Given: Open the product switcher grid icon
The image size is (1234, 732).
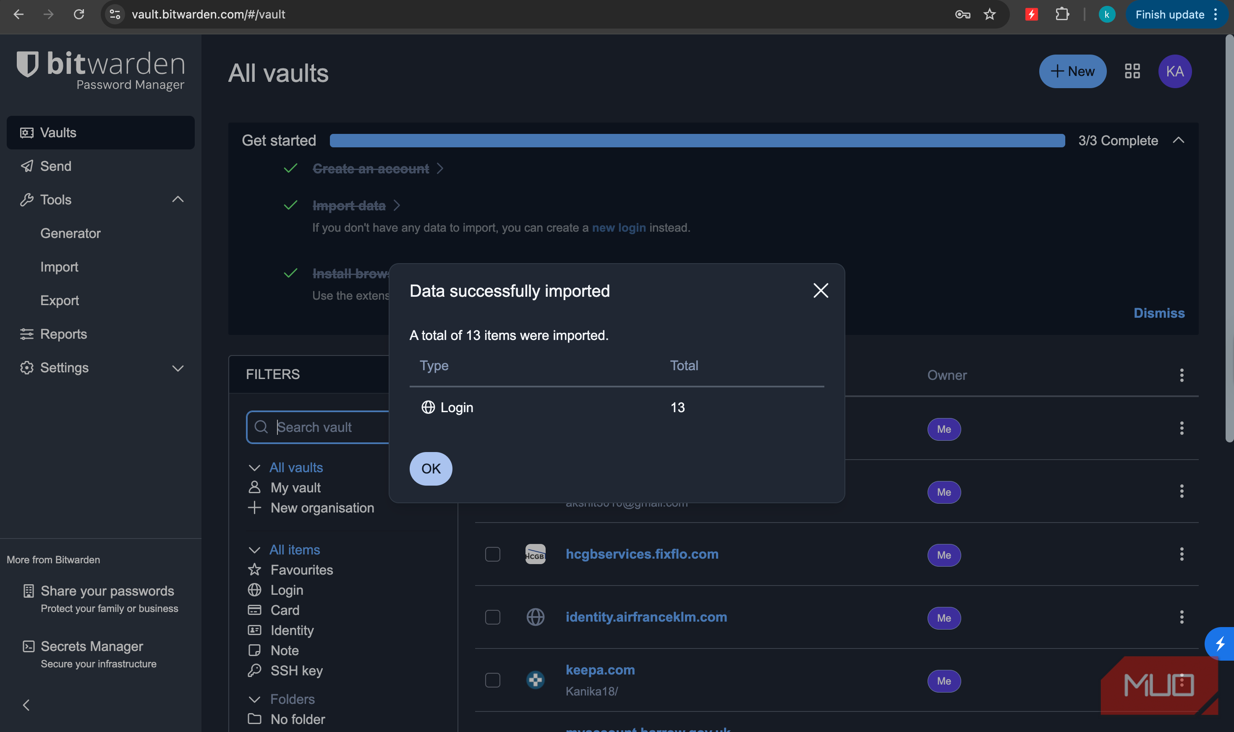Looking at the screenshot, I should 1132,71.
